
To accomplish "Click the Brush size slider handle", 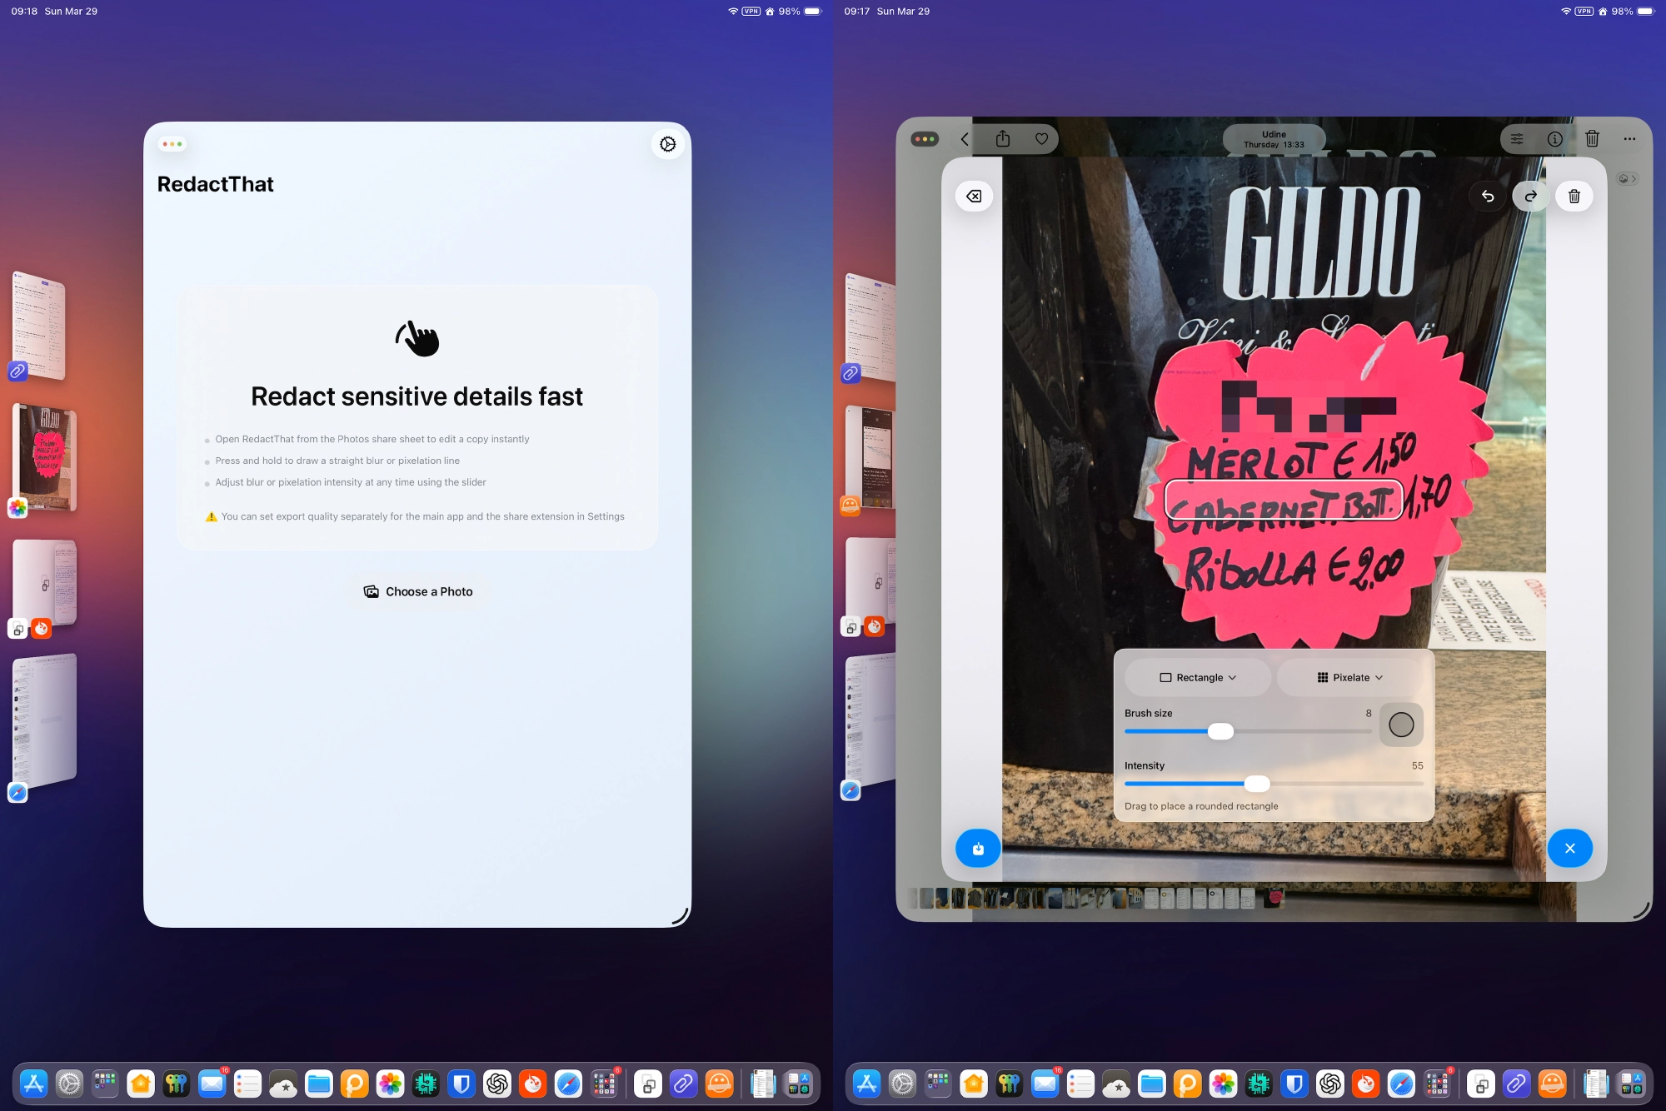I will [x=1220, y=731].
